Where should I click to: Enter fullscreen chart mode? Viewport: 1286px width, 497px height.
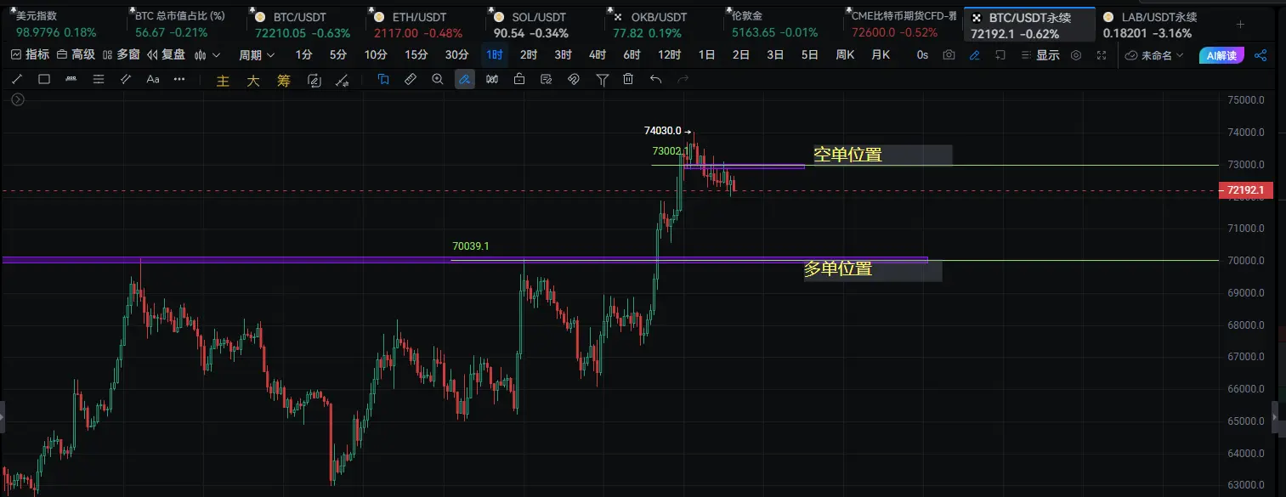point(1102,55)
